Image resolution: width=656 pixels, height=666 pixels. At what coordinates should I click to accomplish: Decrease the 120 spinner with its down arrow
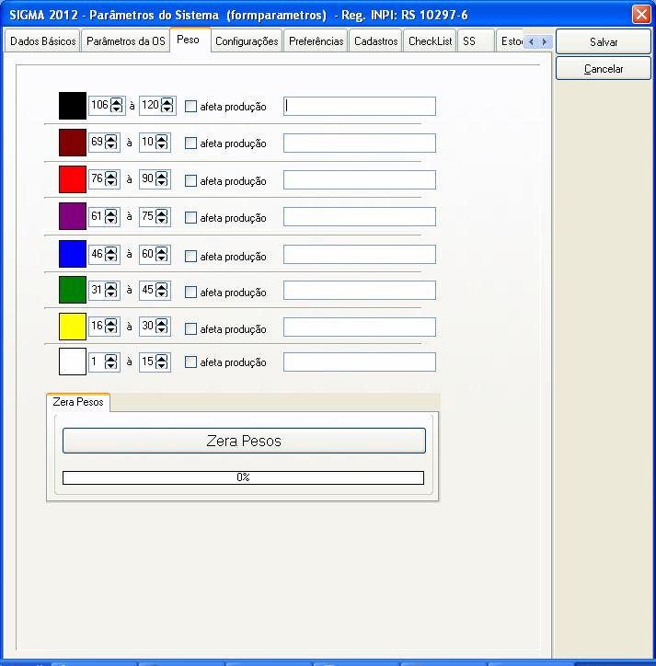point(167,109)
